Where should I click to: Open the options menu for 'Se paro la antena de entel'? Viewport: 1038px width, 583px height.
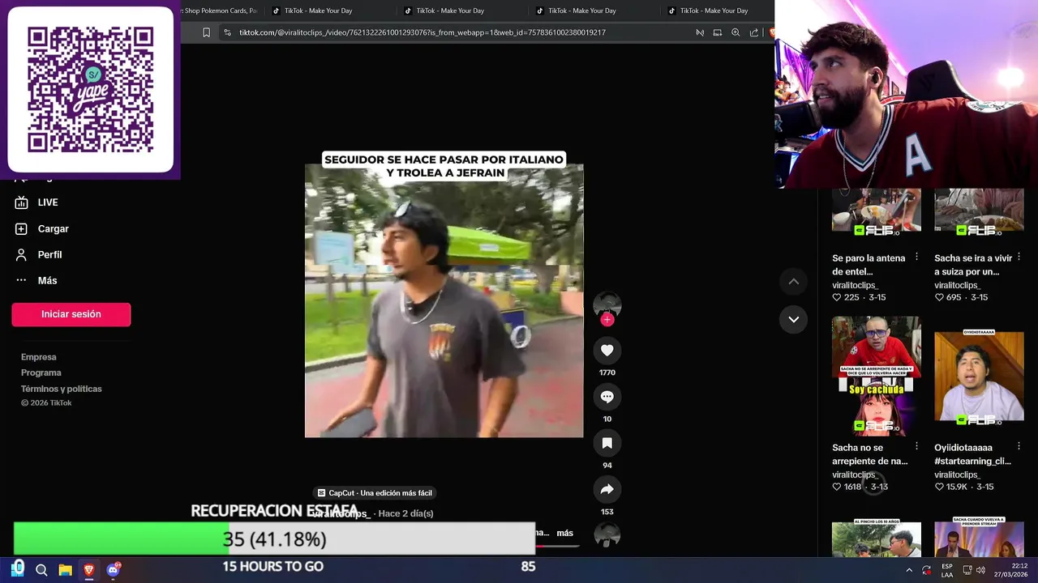917,257
